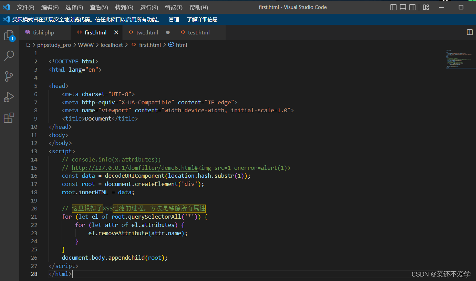Open the 文件(F) menu
This screenshot has height=281, width=476.
pos(26,7)
